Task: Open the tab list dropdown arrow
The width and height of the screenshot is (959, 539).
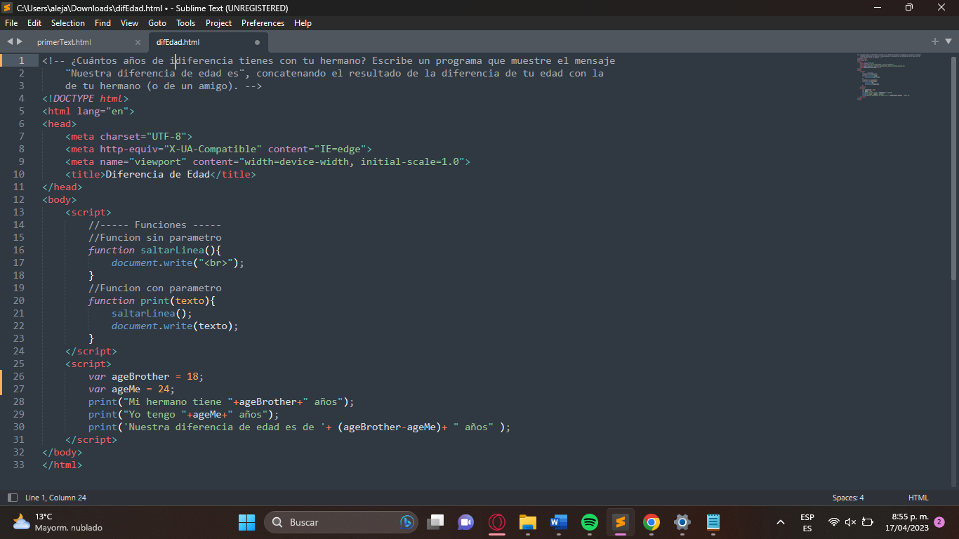Action: coord(948,41)
